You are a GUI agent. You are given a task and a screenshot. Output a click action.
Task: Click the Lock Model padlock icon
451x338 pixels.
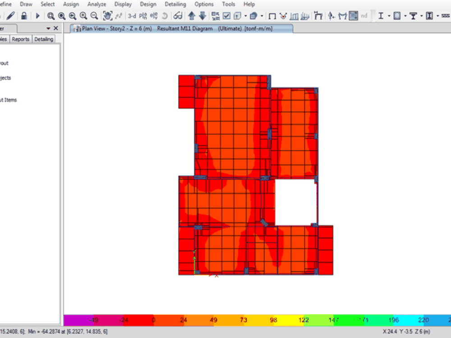point(24,15)
